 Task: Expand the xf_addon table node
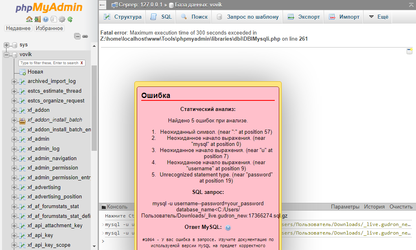14,111
